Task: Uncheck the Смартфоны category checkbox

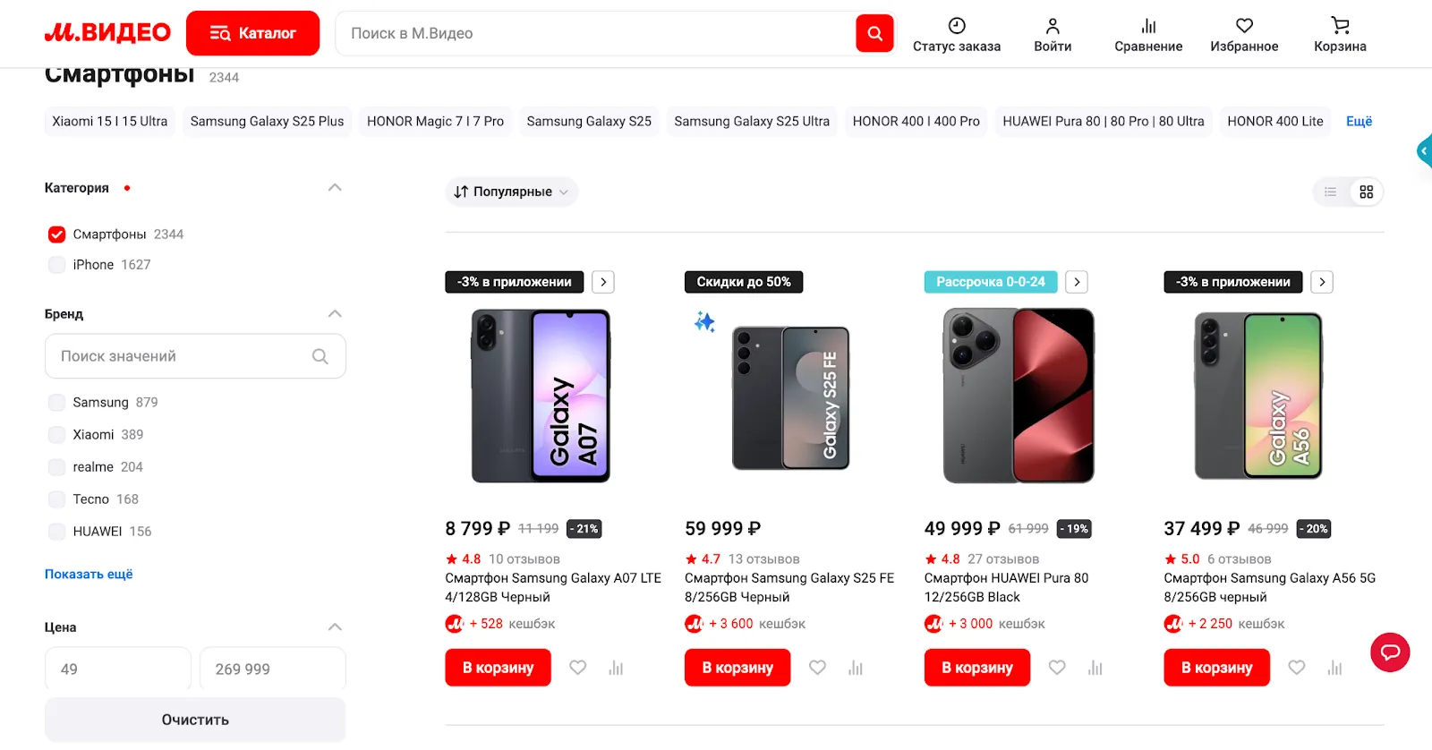Action: (x=57, y=234)
